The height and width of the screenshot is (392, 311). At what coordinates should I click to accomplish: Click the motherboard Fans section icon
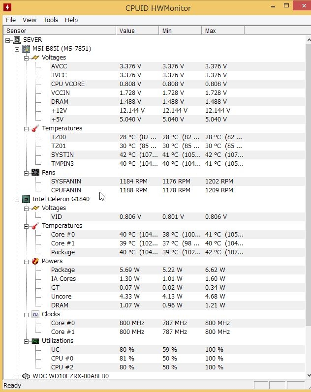[35, 173]
